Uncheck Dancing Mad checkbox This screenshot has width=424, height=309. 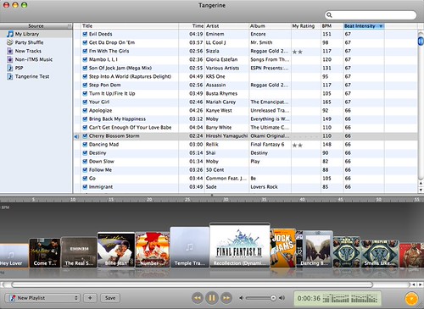(x=85, y=145)
